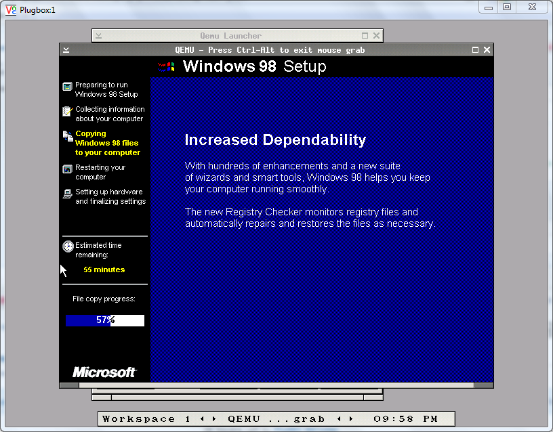Open the Qemu Launcher window menu icon
The height and width of the screenshot is (432, 553).
tap(98, 36)
